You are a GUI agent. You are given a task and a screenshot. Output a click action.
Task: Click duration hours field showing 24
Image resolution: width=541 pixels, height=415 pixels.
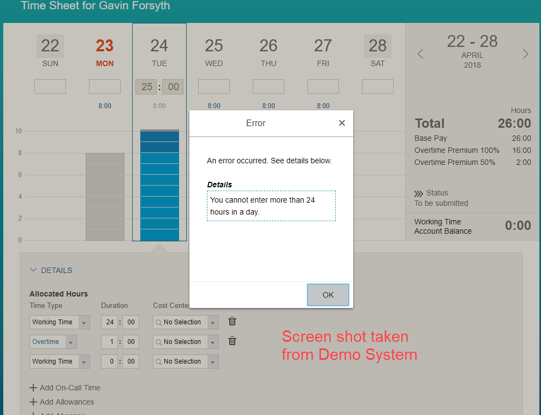coord(109,322)
